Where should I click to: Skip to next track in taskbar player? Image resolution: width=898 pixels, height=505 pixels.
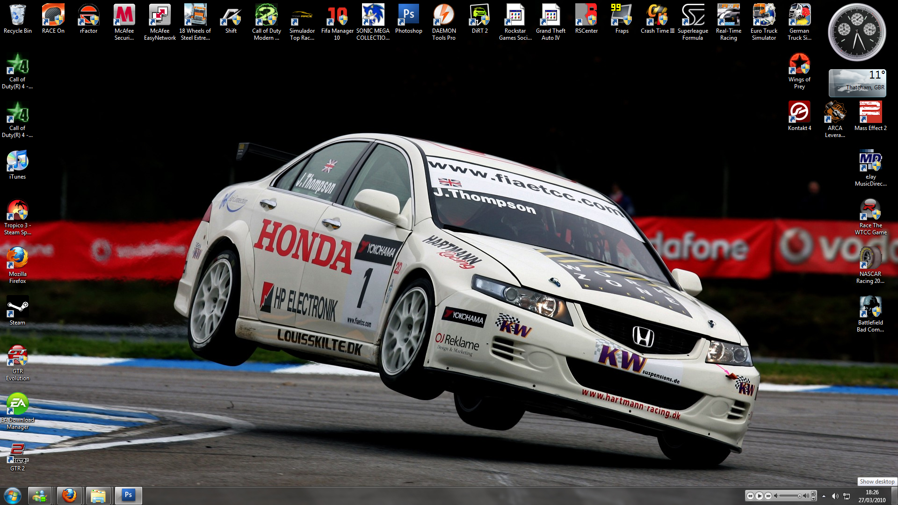[x=768, y=496]
